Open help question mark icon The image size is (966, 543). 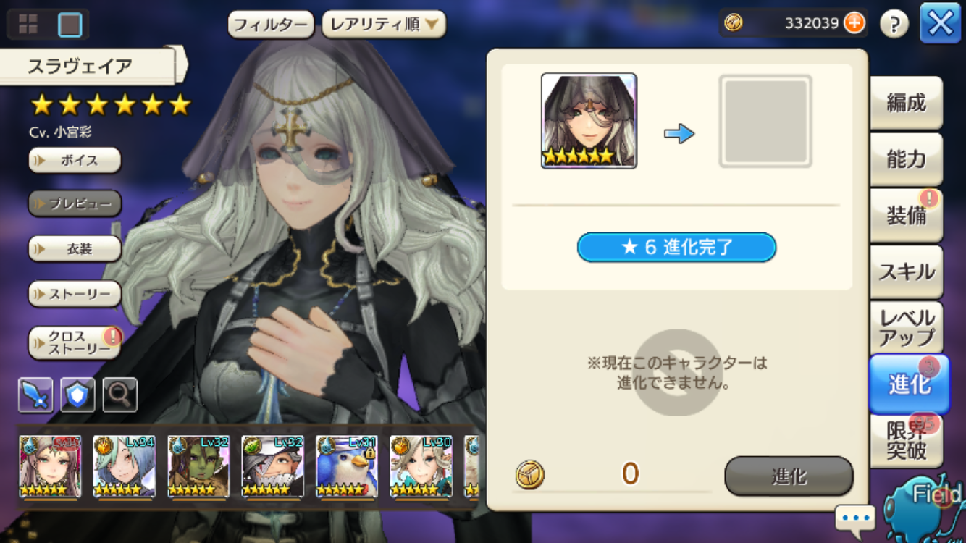(x=894, y=25)
